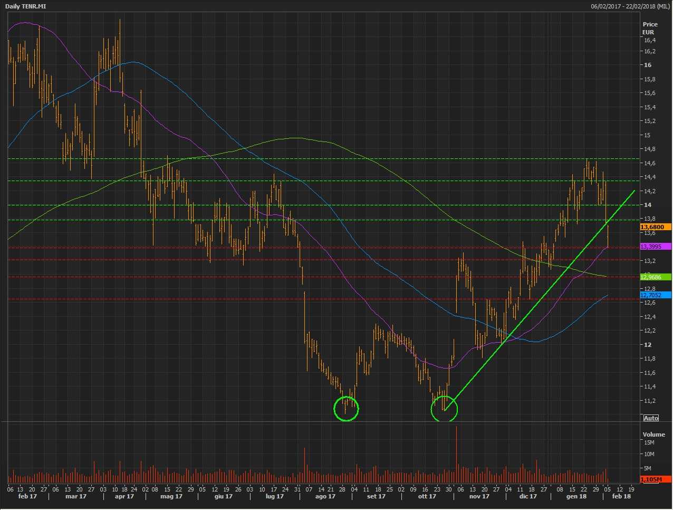Click the Auto scale button
The width and height of the screenshot is (673, 510).
pyautogui.click(x=651, y=418)
